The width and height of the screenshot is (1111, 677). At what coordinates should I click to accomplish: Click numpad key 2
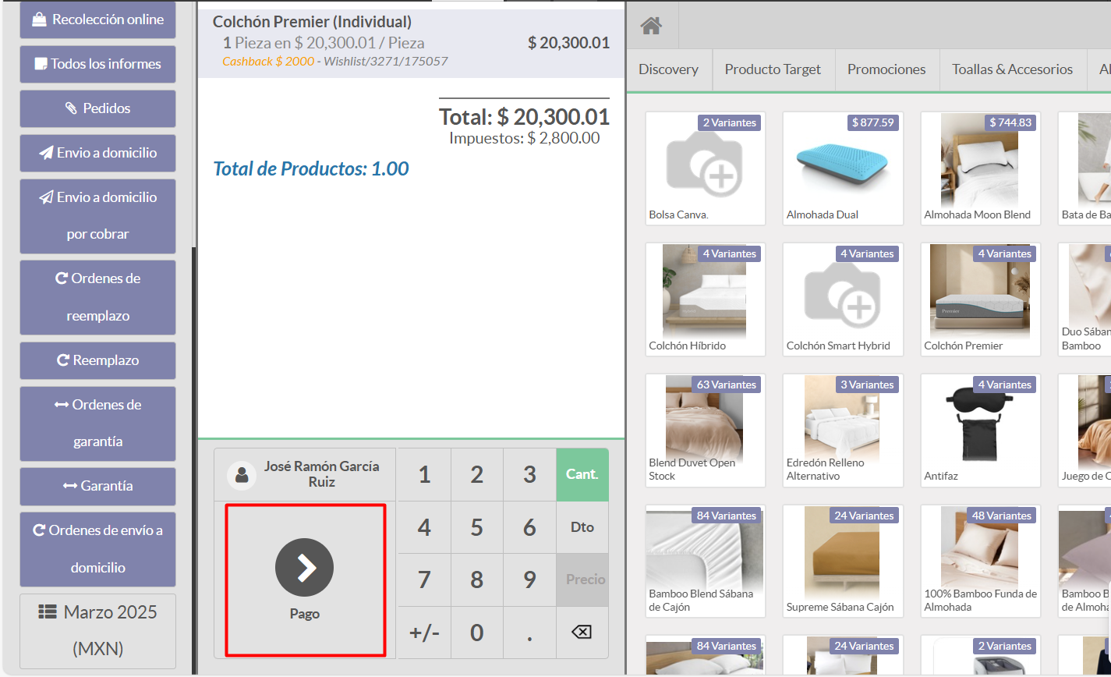point(476,474)
